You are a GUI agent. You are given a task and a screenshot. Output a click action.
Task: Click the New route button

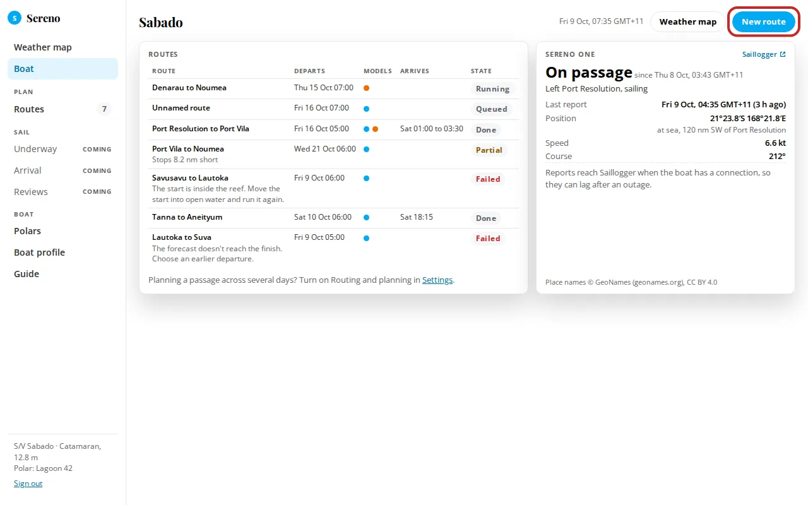(764, 21)
